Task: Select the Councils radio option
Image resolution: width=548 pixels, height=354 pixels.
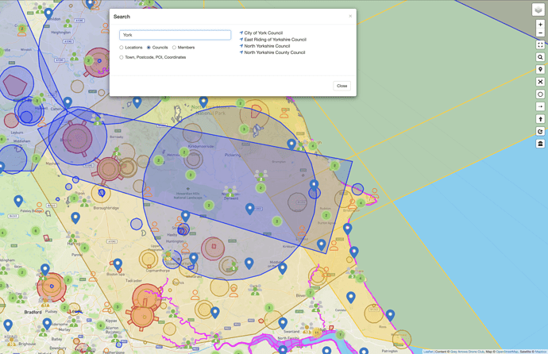Action: coord(149,48)
